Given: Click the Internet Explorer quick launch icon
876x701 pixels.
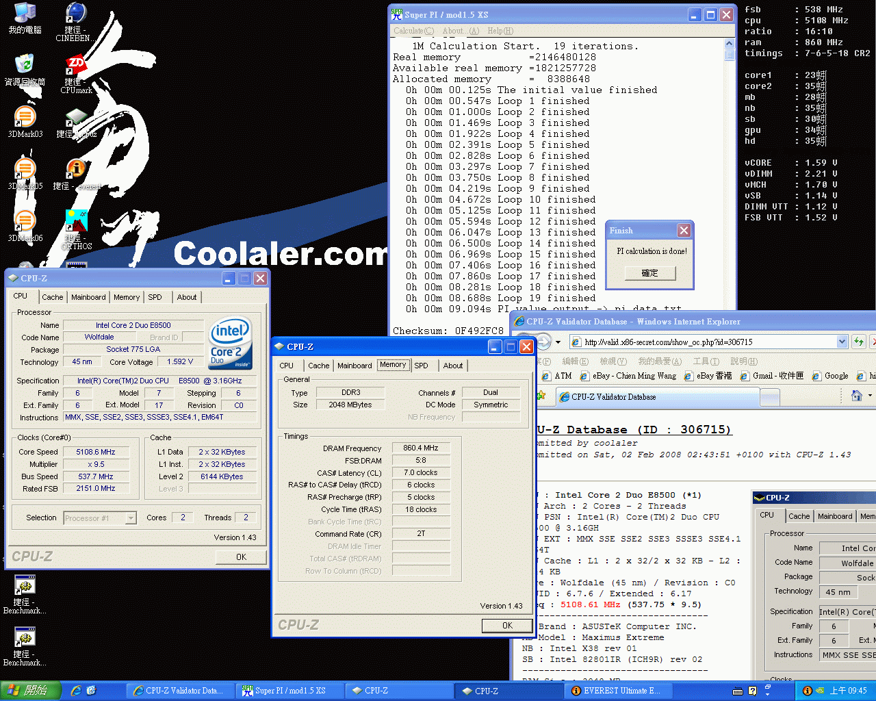Looking at the screenshot, I should 76,691.
